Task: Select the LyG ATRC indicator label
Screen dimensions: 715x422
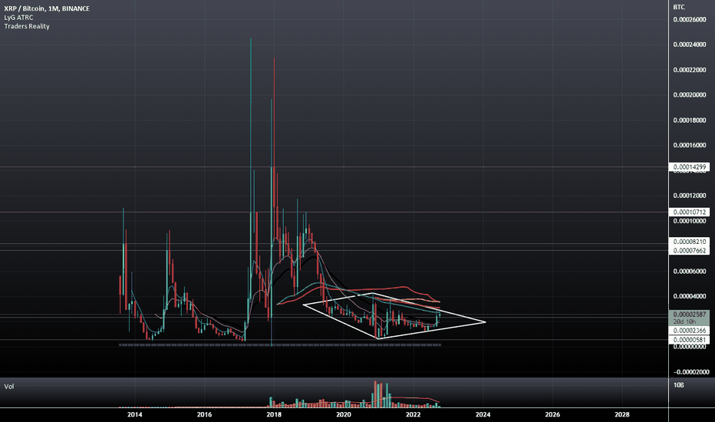Action: pos(18,18)
